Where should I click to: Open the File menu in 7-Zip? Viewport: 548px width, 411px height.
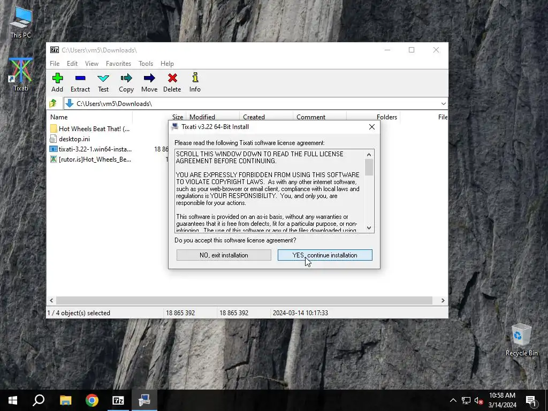[55, 64]
